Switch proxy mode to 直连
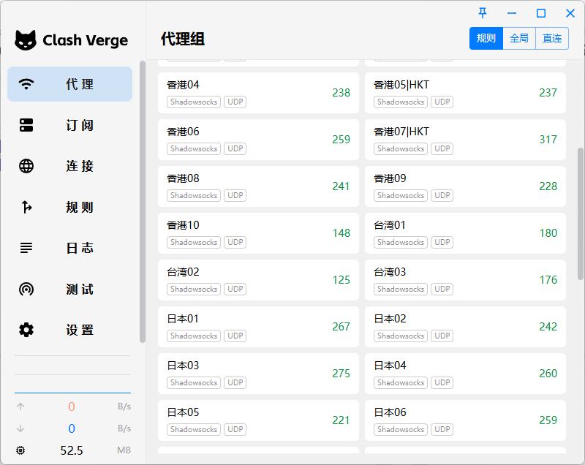The image size is (585, 465). click(552, 38)
